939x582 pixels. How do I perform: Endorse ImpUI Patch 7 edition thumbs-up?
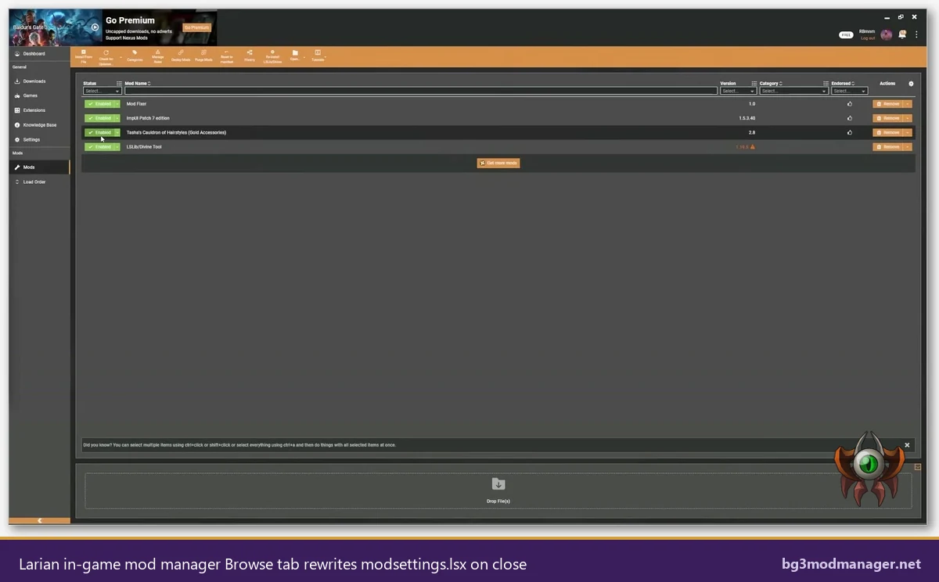click(850, 118)
